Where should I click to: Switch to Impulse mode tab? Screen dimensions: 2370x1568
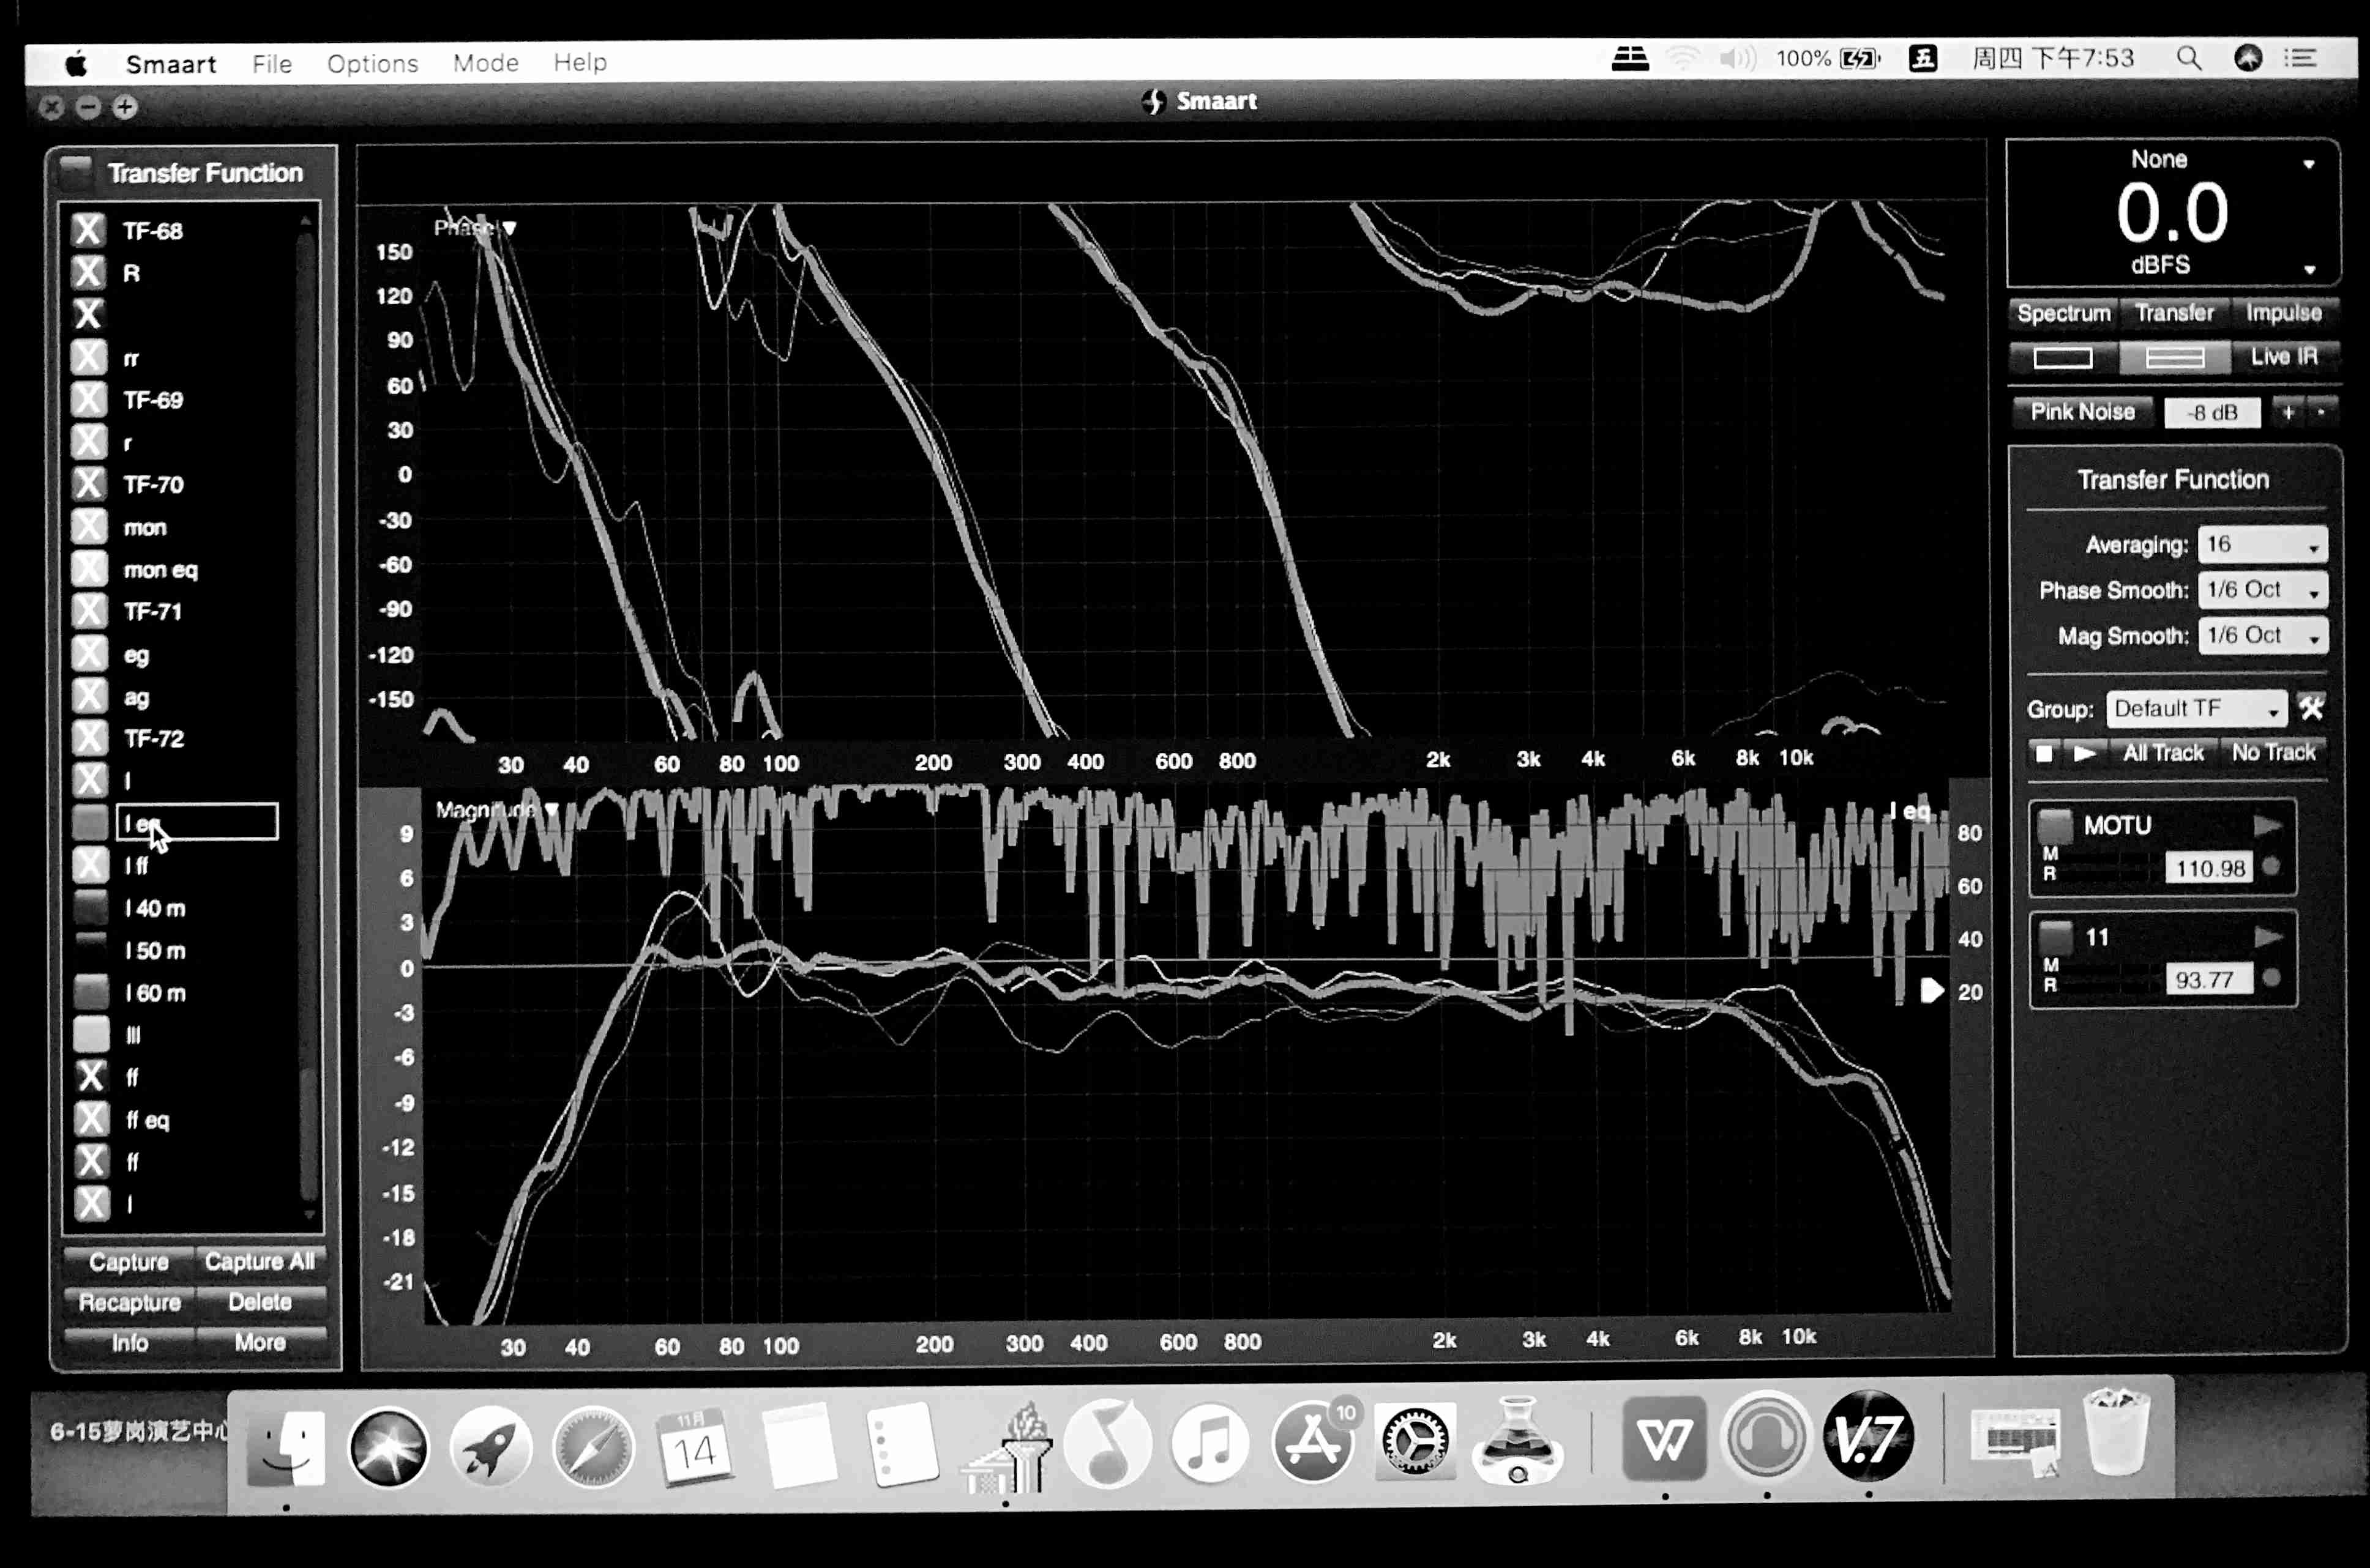[2283, 313]
